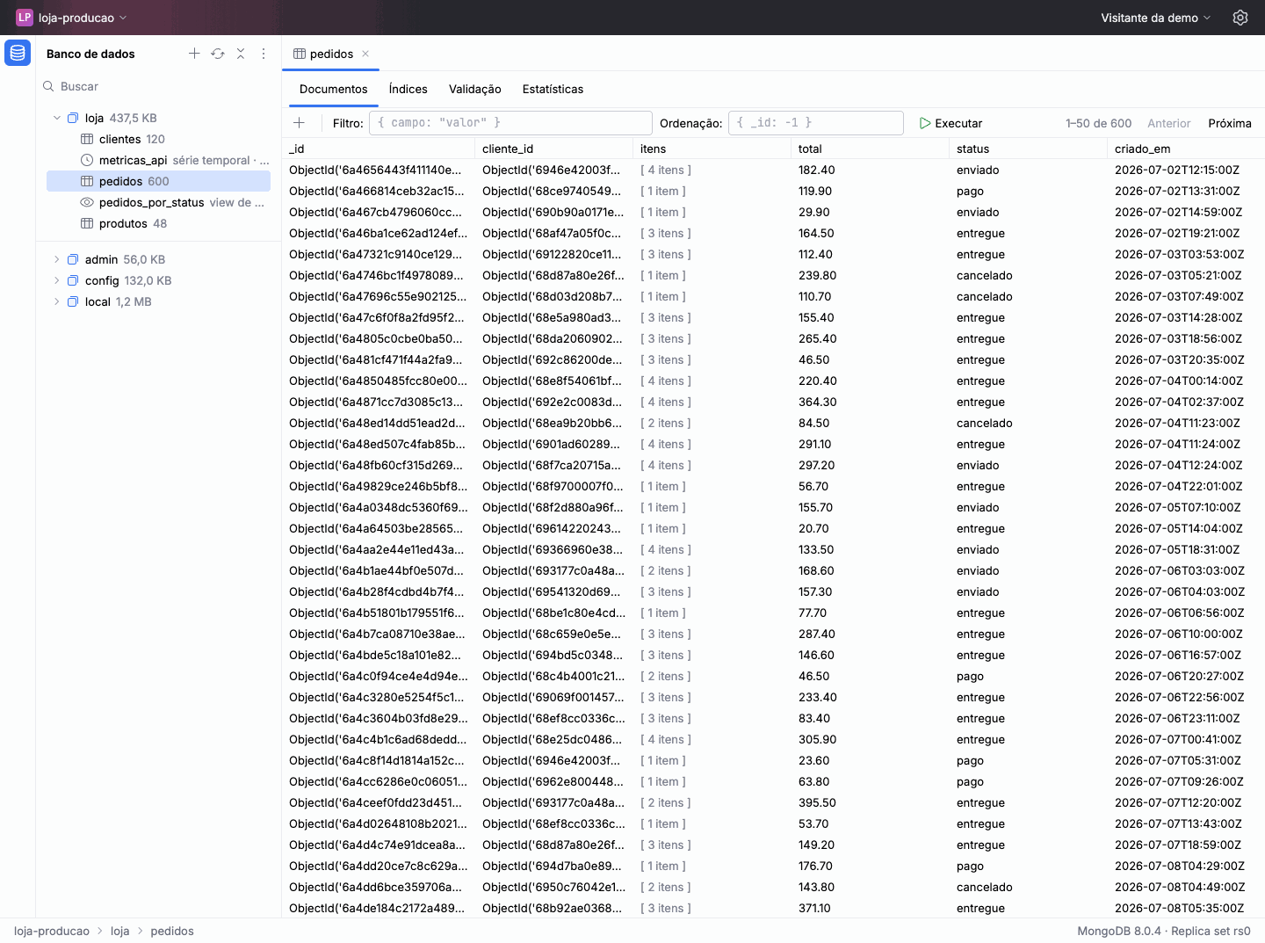Collapse the loja database node
Image resolution: width=1265 pixels, height=943 pixels.
pyautogui.click(x=57, y=118)
